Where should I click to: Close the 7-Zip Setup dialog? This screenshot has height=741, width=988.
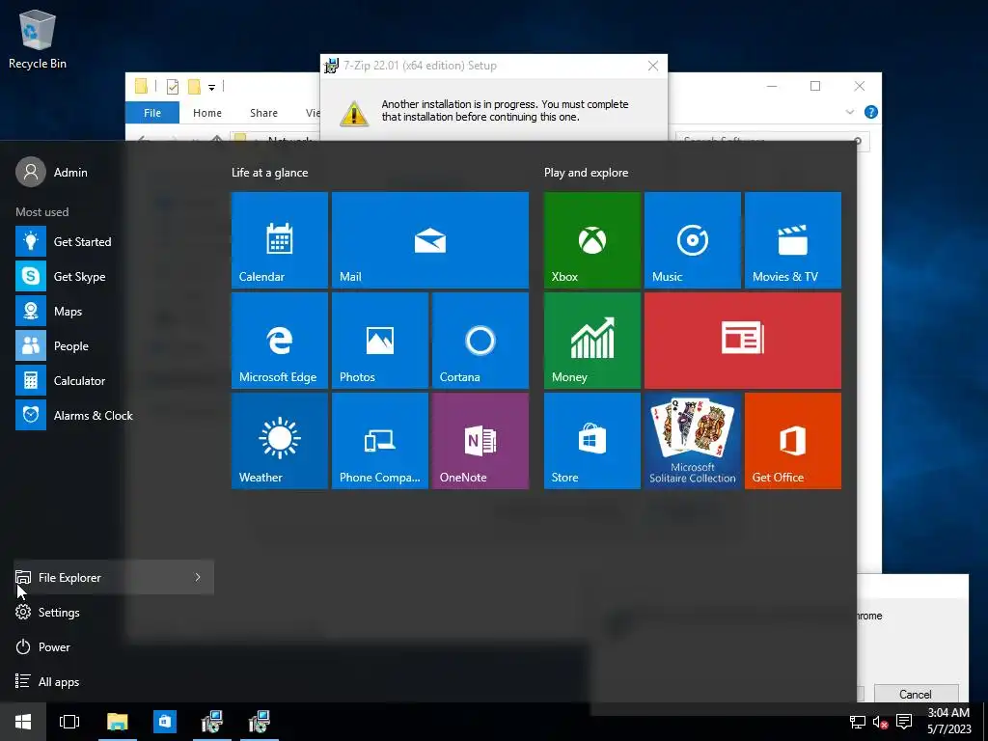click(653, 66)
